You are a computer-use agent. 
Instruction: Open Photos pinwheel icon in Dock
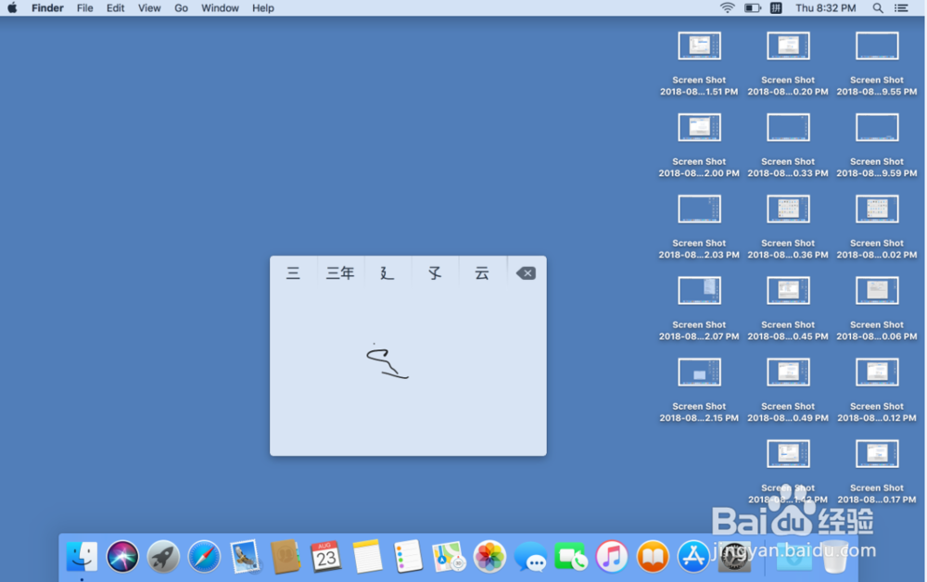(489, 556)
